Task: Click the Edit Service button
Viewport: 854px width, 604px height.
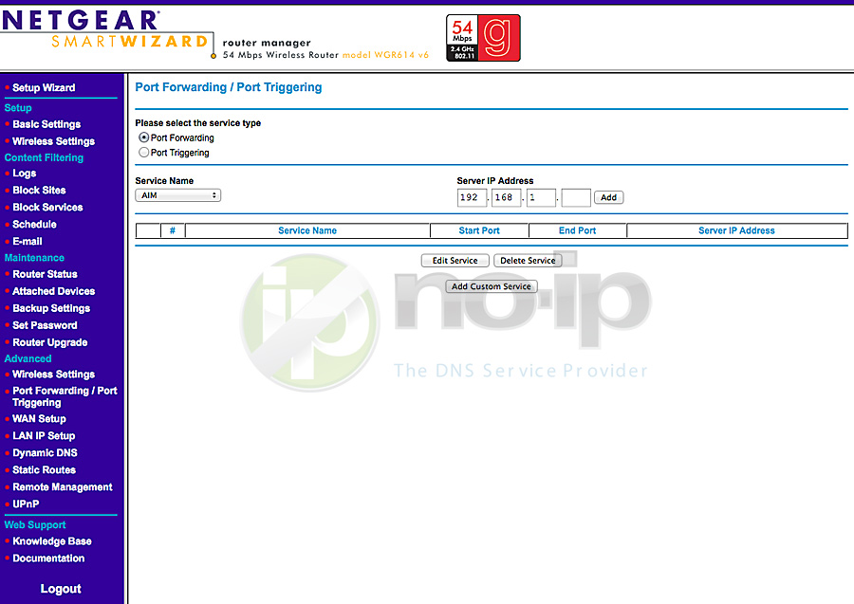Action: [455, 261]
